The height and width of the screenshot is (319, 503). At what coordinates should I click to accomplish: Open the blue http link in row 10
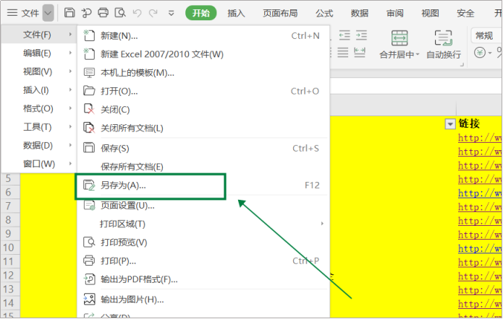point(480,248)
